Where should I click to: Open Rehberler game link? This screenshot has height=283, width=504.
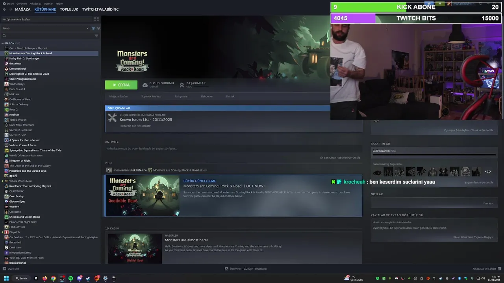207,96
